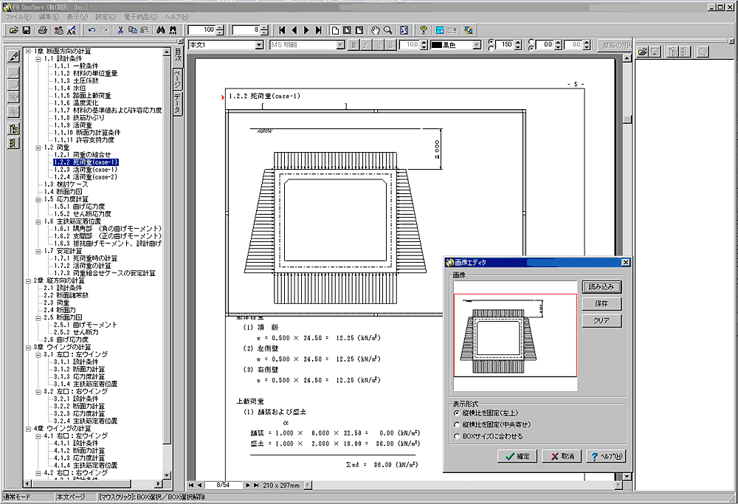This screenshot has width=738, height=504.
Task: Select the hand pan tool
Action: [375, 30]
